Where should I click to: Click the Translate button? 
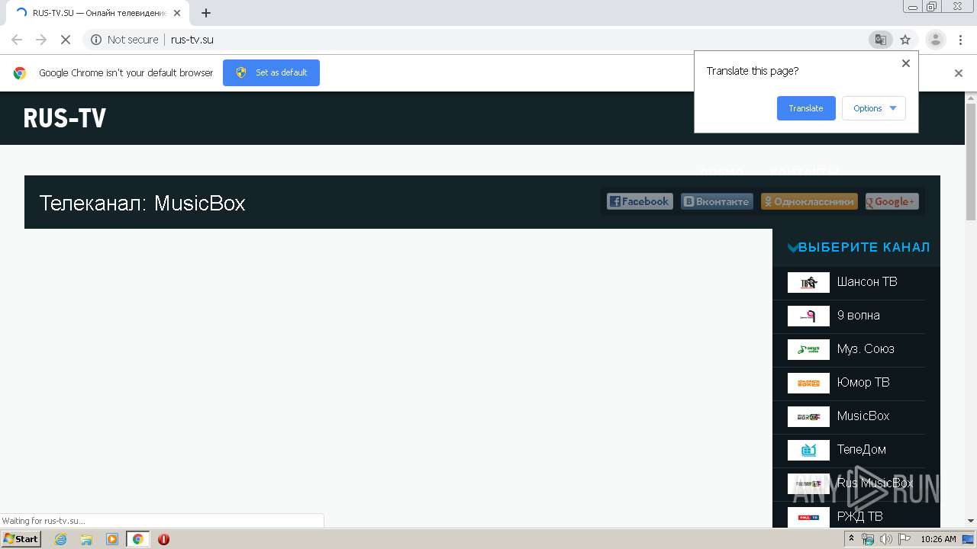point(806,108)
